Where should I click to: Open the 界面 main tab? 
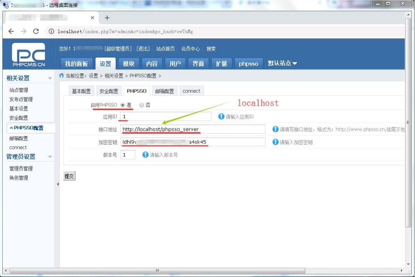click(198, 64)
